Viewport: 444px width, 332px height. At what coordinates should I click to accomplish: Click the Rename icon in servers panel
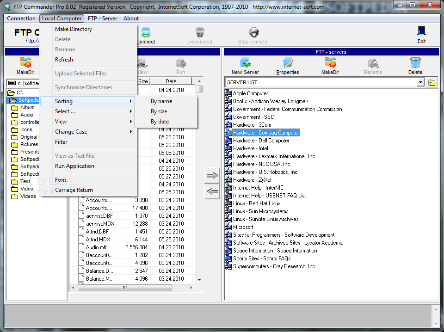click(x=373, y=62)
